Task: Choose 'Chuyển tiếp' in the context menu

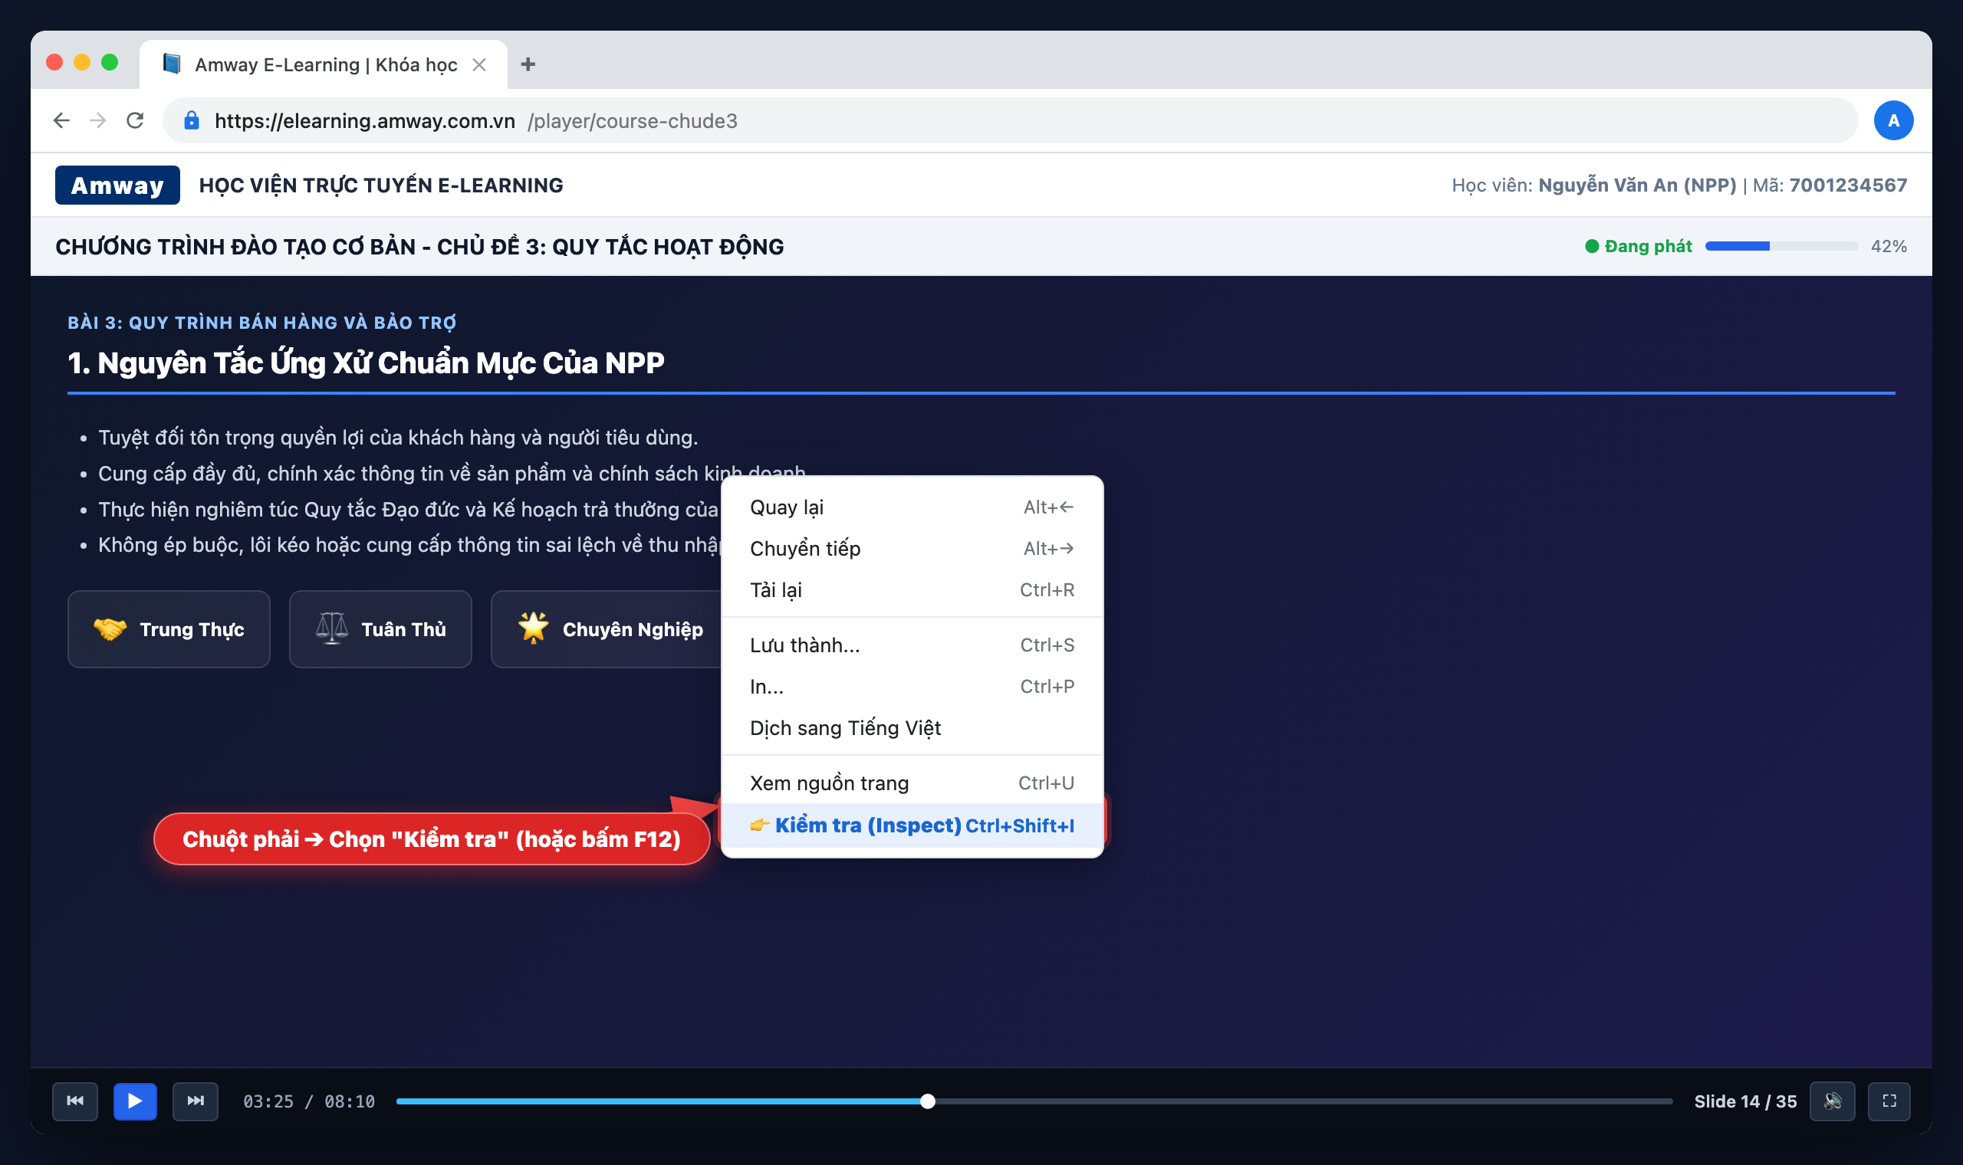Action: click(x=912, y=549)
